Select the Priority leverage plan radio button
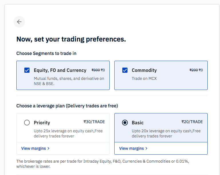This screenshot has height=175, width=220. [27, 123]
